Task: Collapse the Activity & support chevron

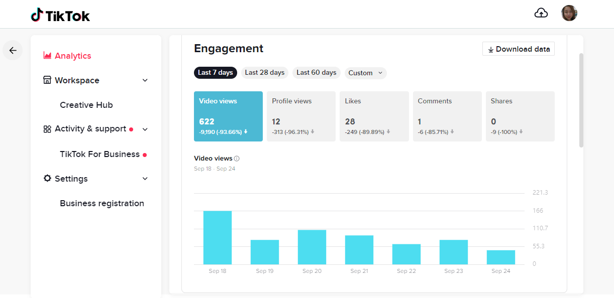Action: [x=145, y=129]
